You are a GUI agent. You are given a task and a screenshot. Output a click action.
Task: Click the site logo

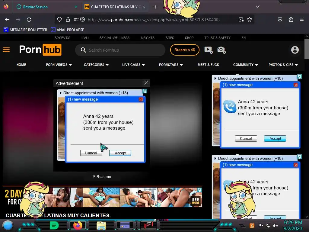pyautogui.click(x=40, y=50)
